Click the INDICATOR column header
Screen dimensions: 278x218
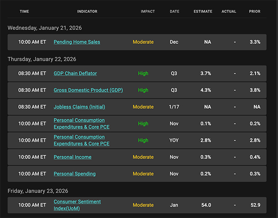coord(87,11)
